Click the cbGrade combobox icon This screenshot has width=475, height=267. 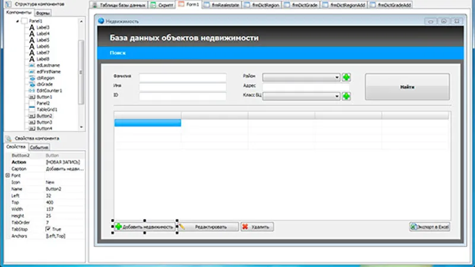click(32, 84)
